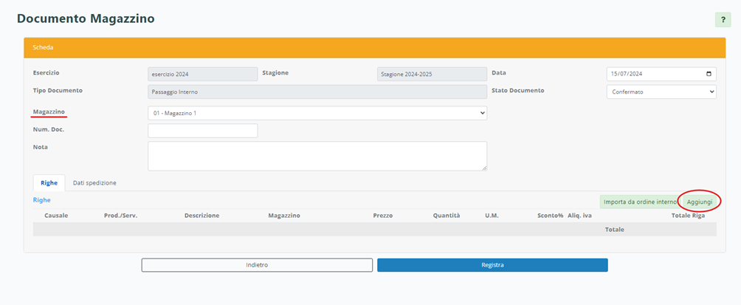Open the help question mark icon
The width and height of the screenshot is (741, 305).
[x=723, y=20]
